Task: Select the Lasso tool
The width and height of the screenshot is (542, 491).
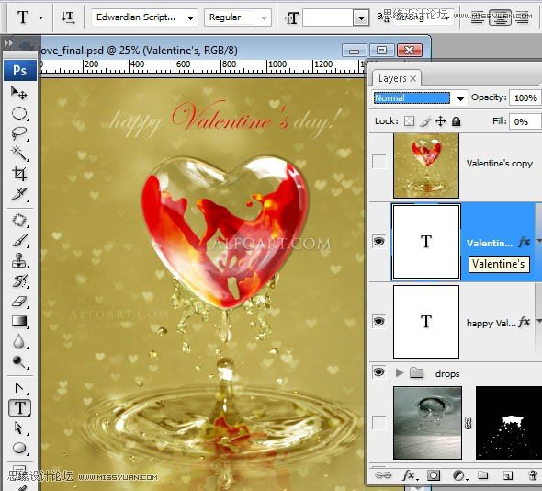Action: [x=19, y=133]
